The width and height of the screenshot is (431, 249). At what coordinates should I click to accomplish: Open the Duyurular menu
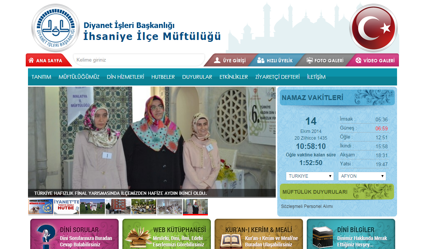[197, 77]
